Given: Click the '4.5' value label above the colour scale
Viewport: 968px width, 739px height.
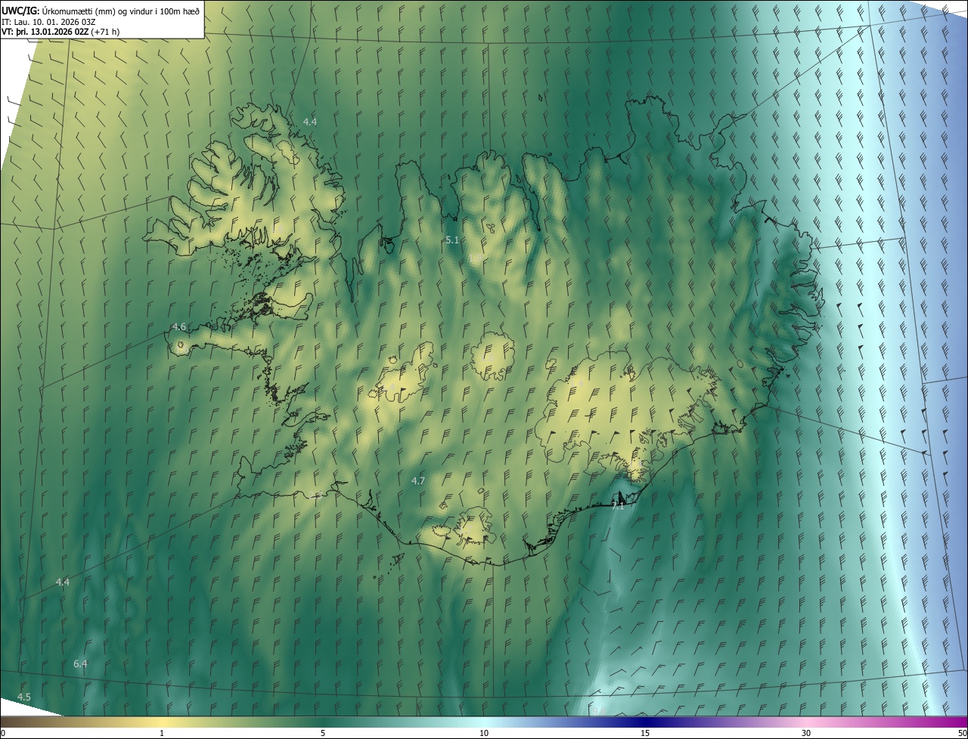Looking at the screenshot, I should pyautogui.click(x=23, y=697).
